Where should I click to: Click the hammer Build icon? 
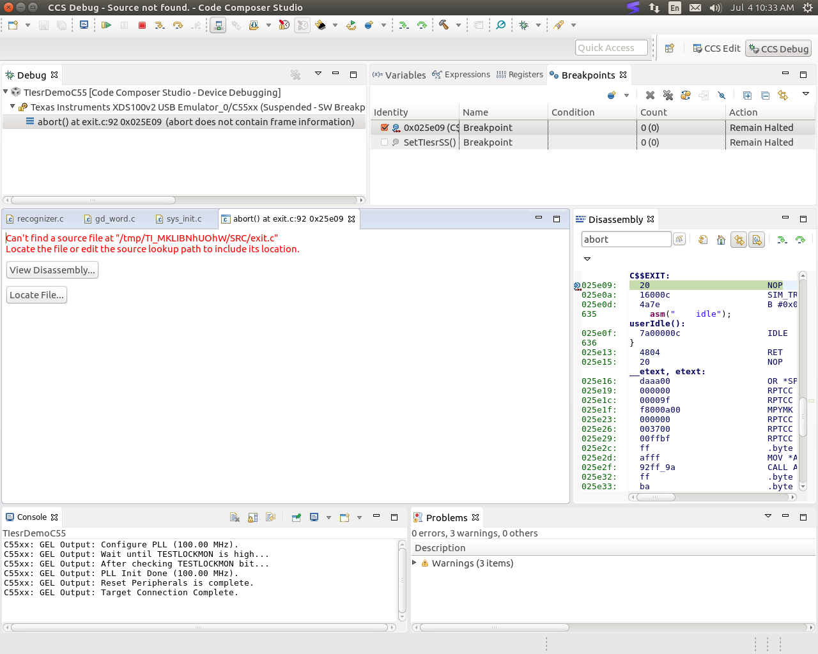tap(444, 25)
